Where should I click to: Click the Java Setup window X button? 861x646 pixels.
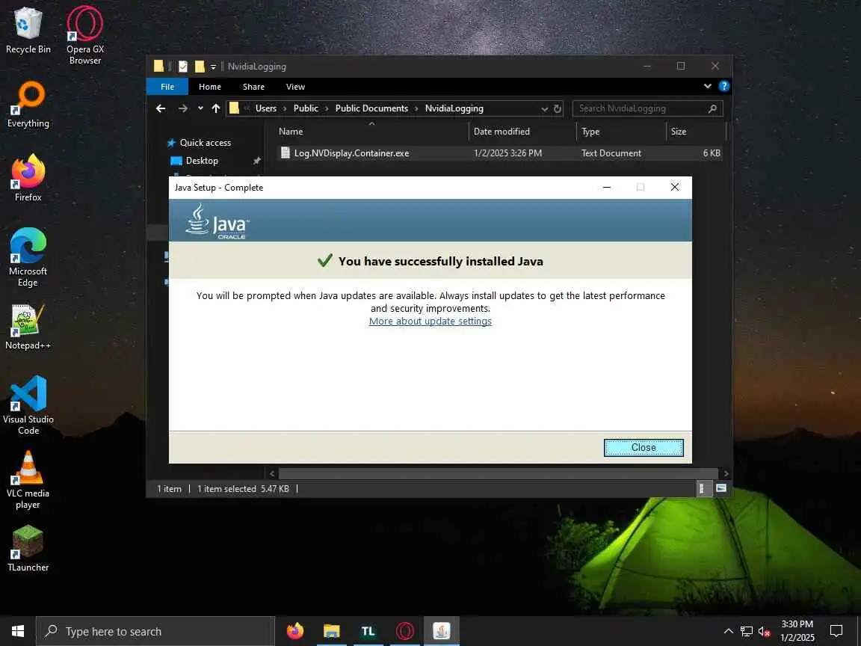tap(675, 188)
